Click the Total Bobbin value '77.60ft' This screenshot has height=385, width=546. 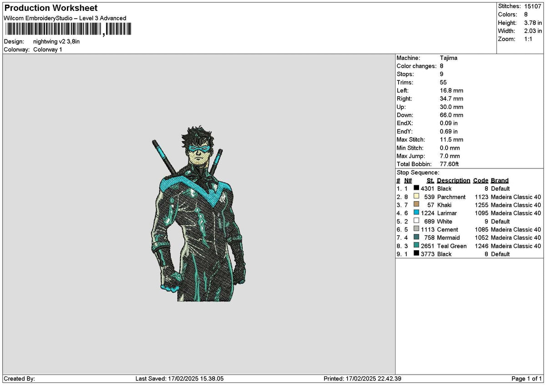click(x=449, y=164)
